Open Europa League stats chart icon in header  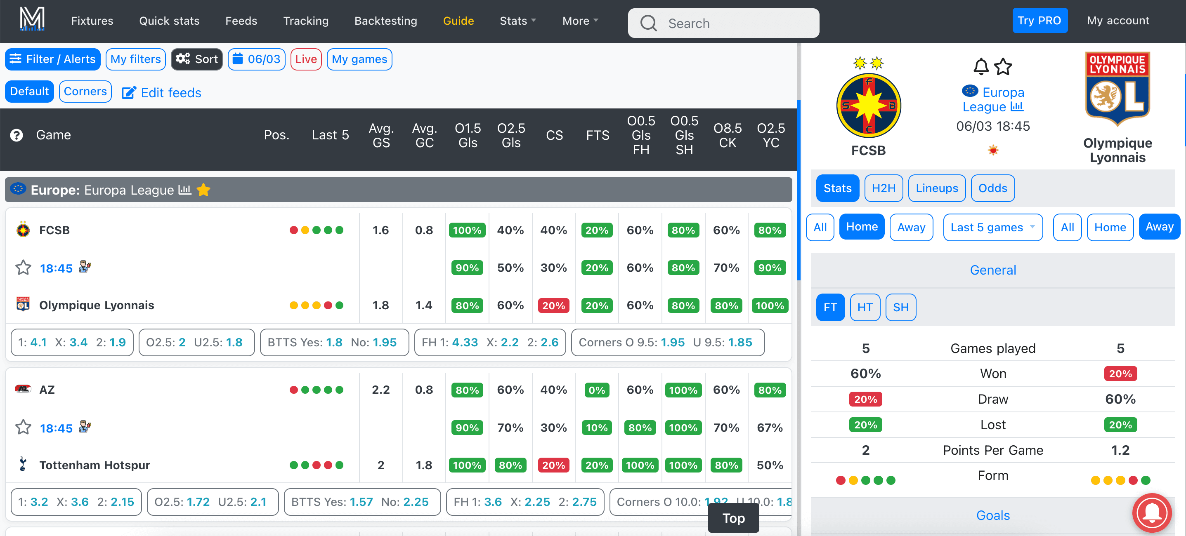(184, 190)
